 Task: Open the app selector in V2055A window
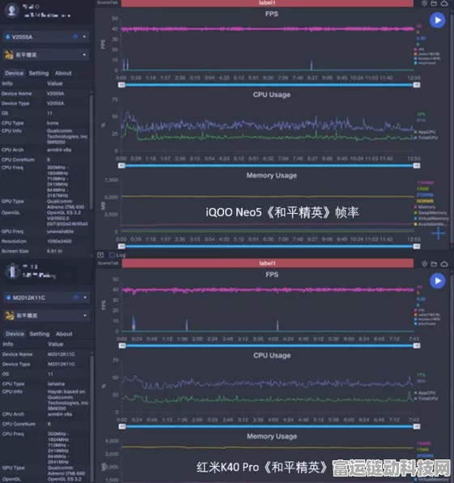click(x=46, y=55)
